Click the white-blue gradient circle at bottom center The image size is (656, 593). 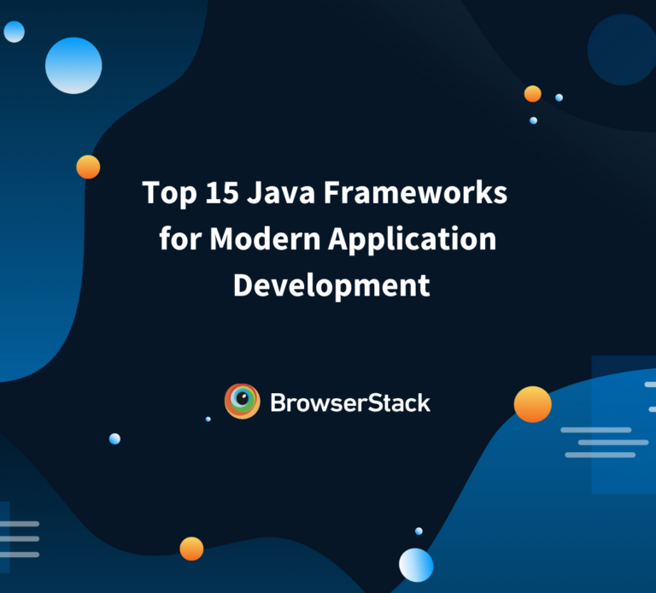click(x=416, y=565)
